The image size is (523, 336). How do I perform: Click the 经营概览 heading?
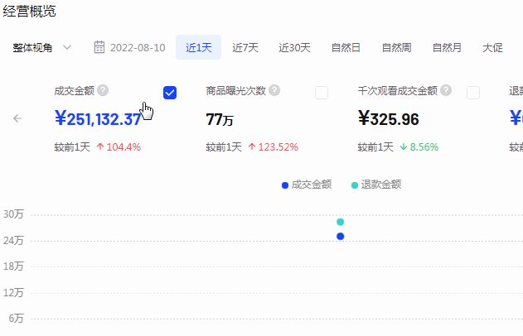point(29,12)
